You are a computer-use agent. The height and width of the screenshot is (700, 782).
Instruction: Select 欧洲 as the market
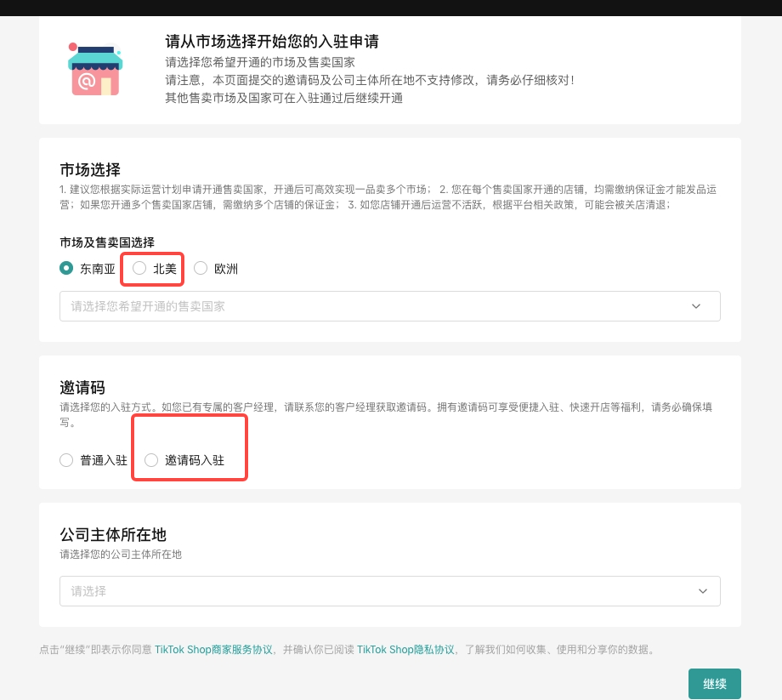(x=201, y=269)
